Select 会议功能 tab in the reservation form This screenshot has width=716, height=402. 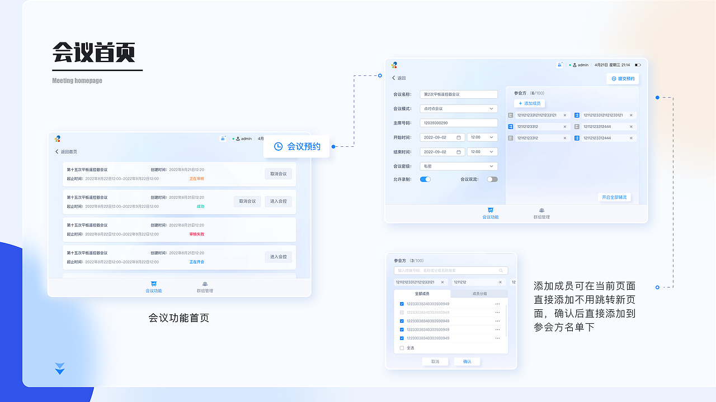[491, 213]
